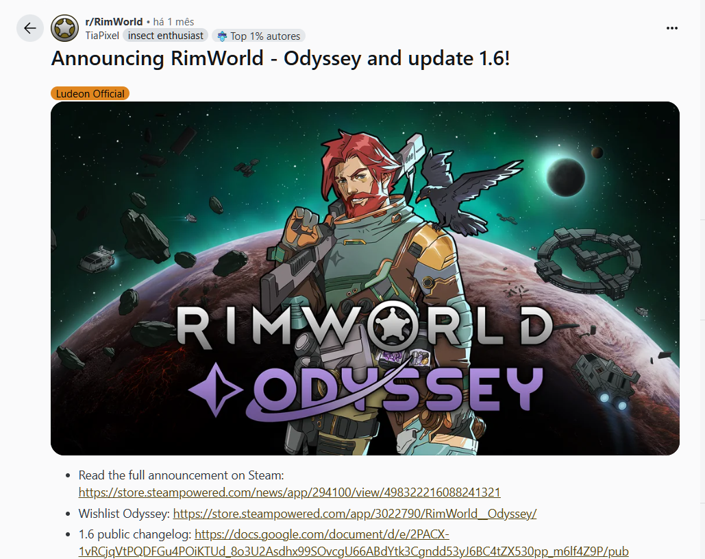Open the three-dot post options menu
Screen dimensions: 705x559
tap(671, 28)
